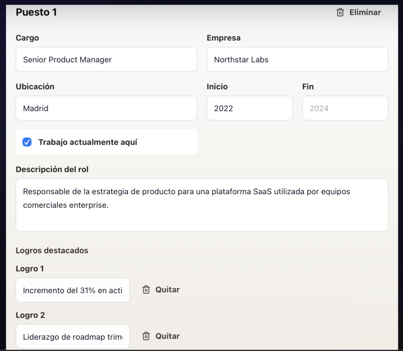Click the Cargo field label
The image size is (403, 351).
(27, 38)
